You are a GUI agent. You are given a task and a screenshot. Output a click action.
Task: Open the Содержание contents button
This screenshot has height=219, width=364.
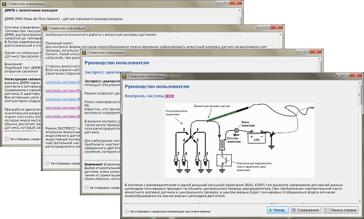tap(305, 210)
